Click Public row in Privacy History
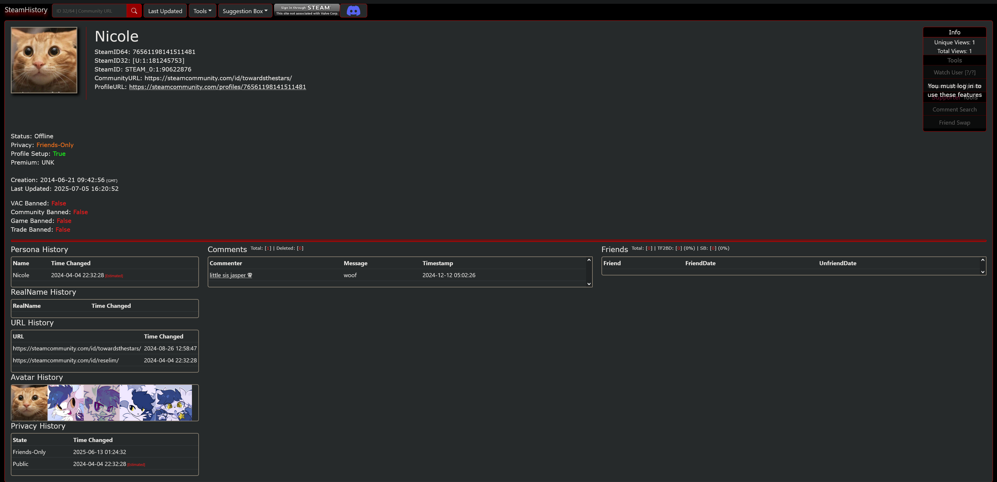Screen dimensions: 997x482 point(105,464)
